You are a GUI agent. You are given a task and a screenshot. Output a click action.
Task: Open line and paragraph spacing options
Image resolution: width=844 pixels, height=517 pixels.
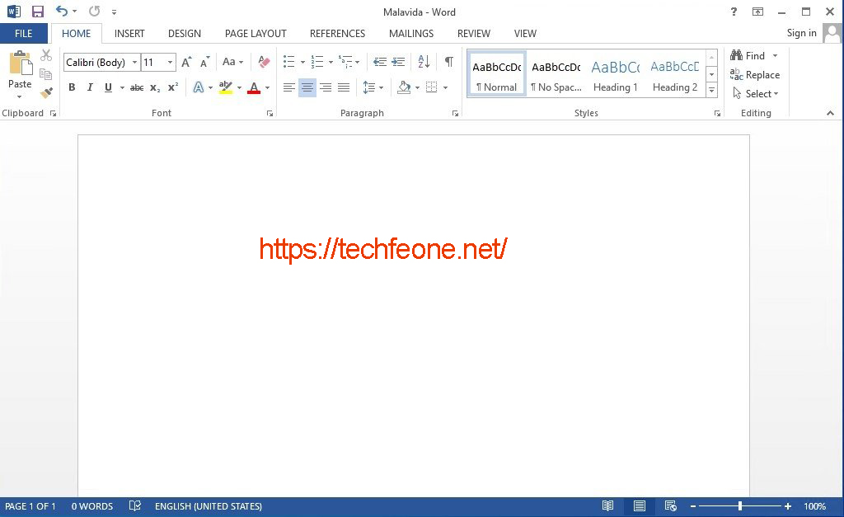[x=373, y=87]
